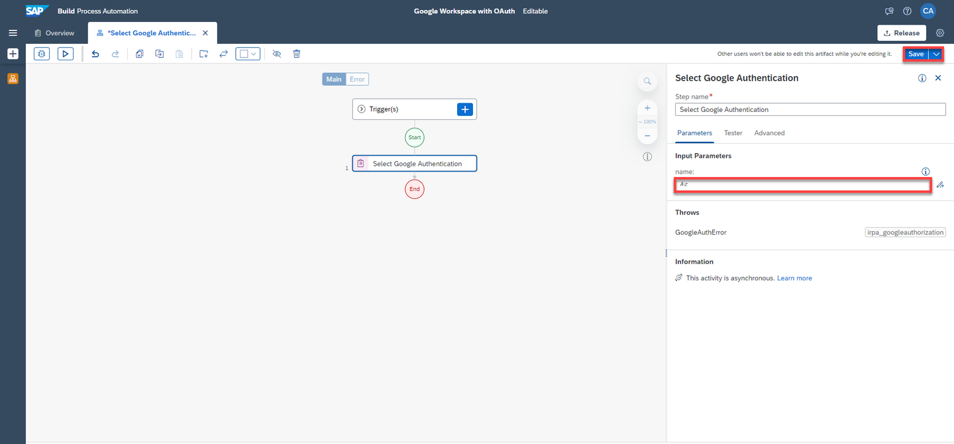Select the Select Google Authentication step
Viewport: 954px width, 444px height.
415,163
